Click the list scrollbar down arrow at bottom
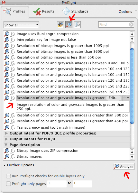 [x=132, y=157]
